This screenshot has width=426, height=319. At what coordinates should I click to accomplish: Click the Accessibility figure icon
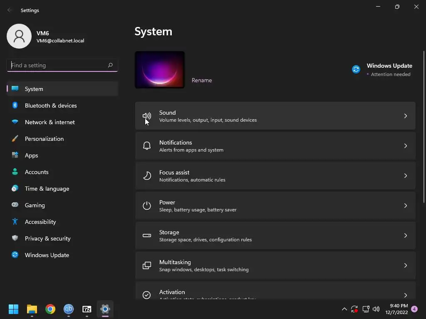(15, 222)
